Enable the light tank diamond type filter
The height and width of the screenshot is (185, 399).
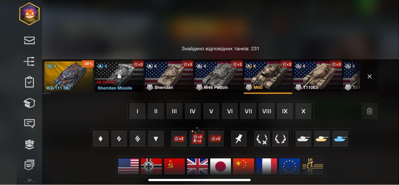tap(101, 139)
